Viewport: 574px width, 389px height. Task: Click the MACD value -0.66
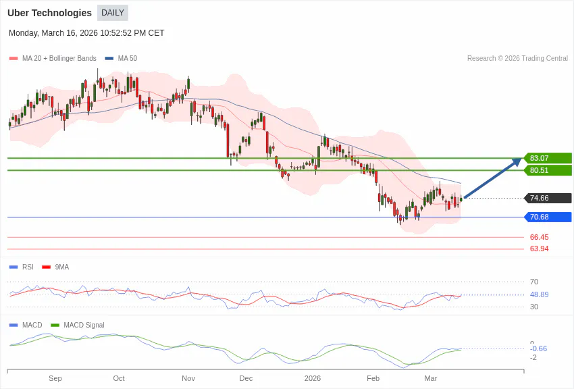click(538, 348)
